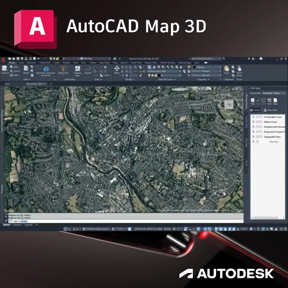
Task: Expand the Data panel title
Action: (27, 80)
